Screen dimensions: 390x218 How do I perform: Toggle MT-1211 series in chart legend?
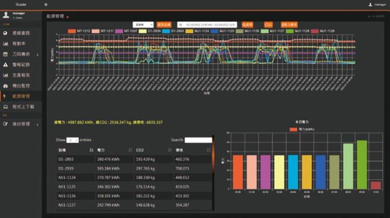(102, 31)
